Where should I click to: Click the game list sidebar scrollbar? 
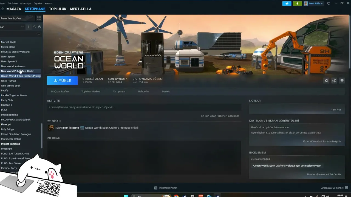tap(42, 135)
